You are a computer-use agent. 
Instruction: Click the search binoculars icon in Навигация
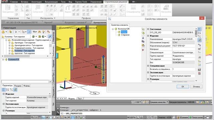pyautogui.click(x=39, y=32)
